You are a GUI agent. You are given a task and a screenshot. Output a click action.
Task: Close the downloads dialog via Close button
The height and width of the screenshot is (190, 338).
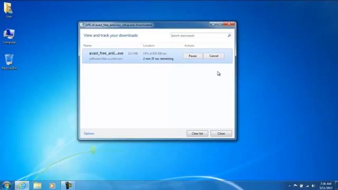221,134
